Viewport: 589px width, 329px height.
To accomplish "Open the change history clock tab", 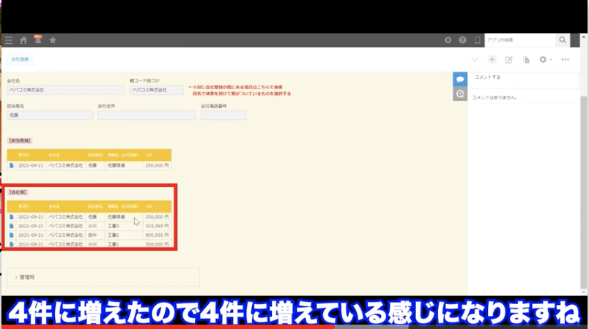I will 460,94.
